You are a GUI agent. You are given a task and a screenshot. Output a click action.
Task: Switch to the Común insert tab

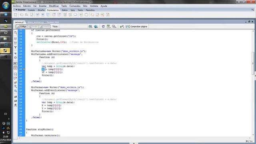click(31, 10)
